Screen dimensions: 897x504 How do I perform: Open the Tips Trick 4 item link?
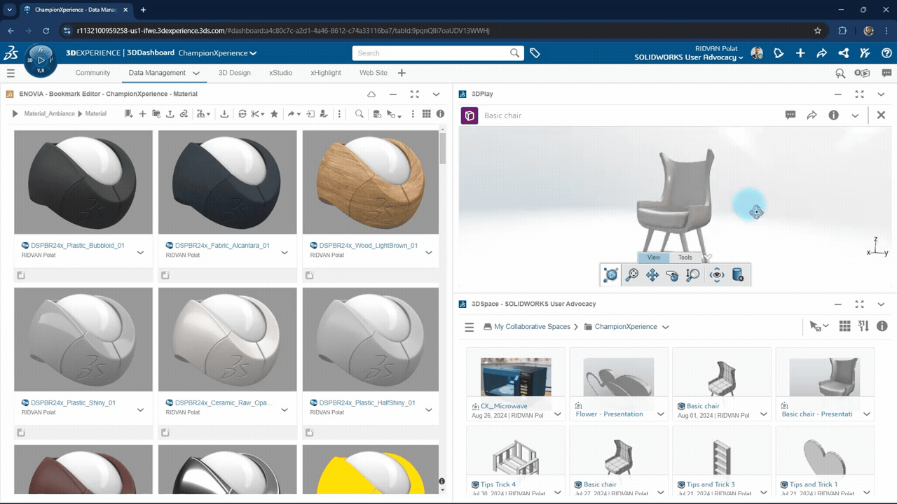click(x=498, y=484)
